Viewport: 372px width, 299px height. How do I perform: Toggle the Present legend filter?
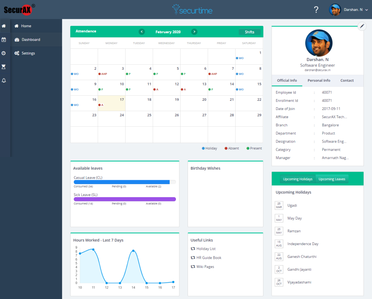tap(254, 148)
